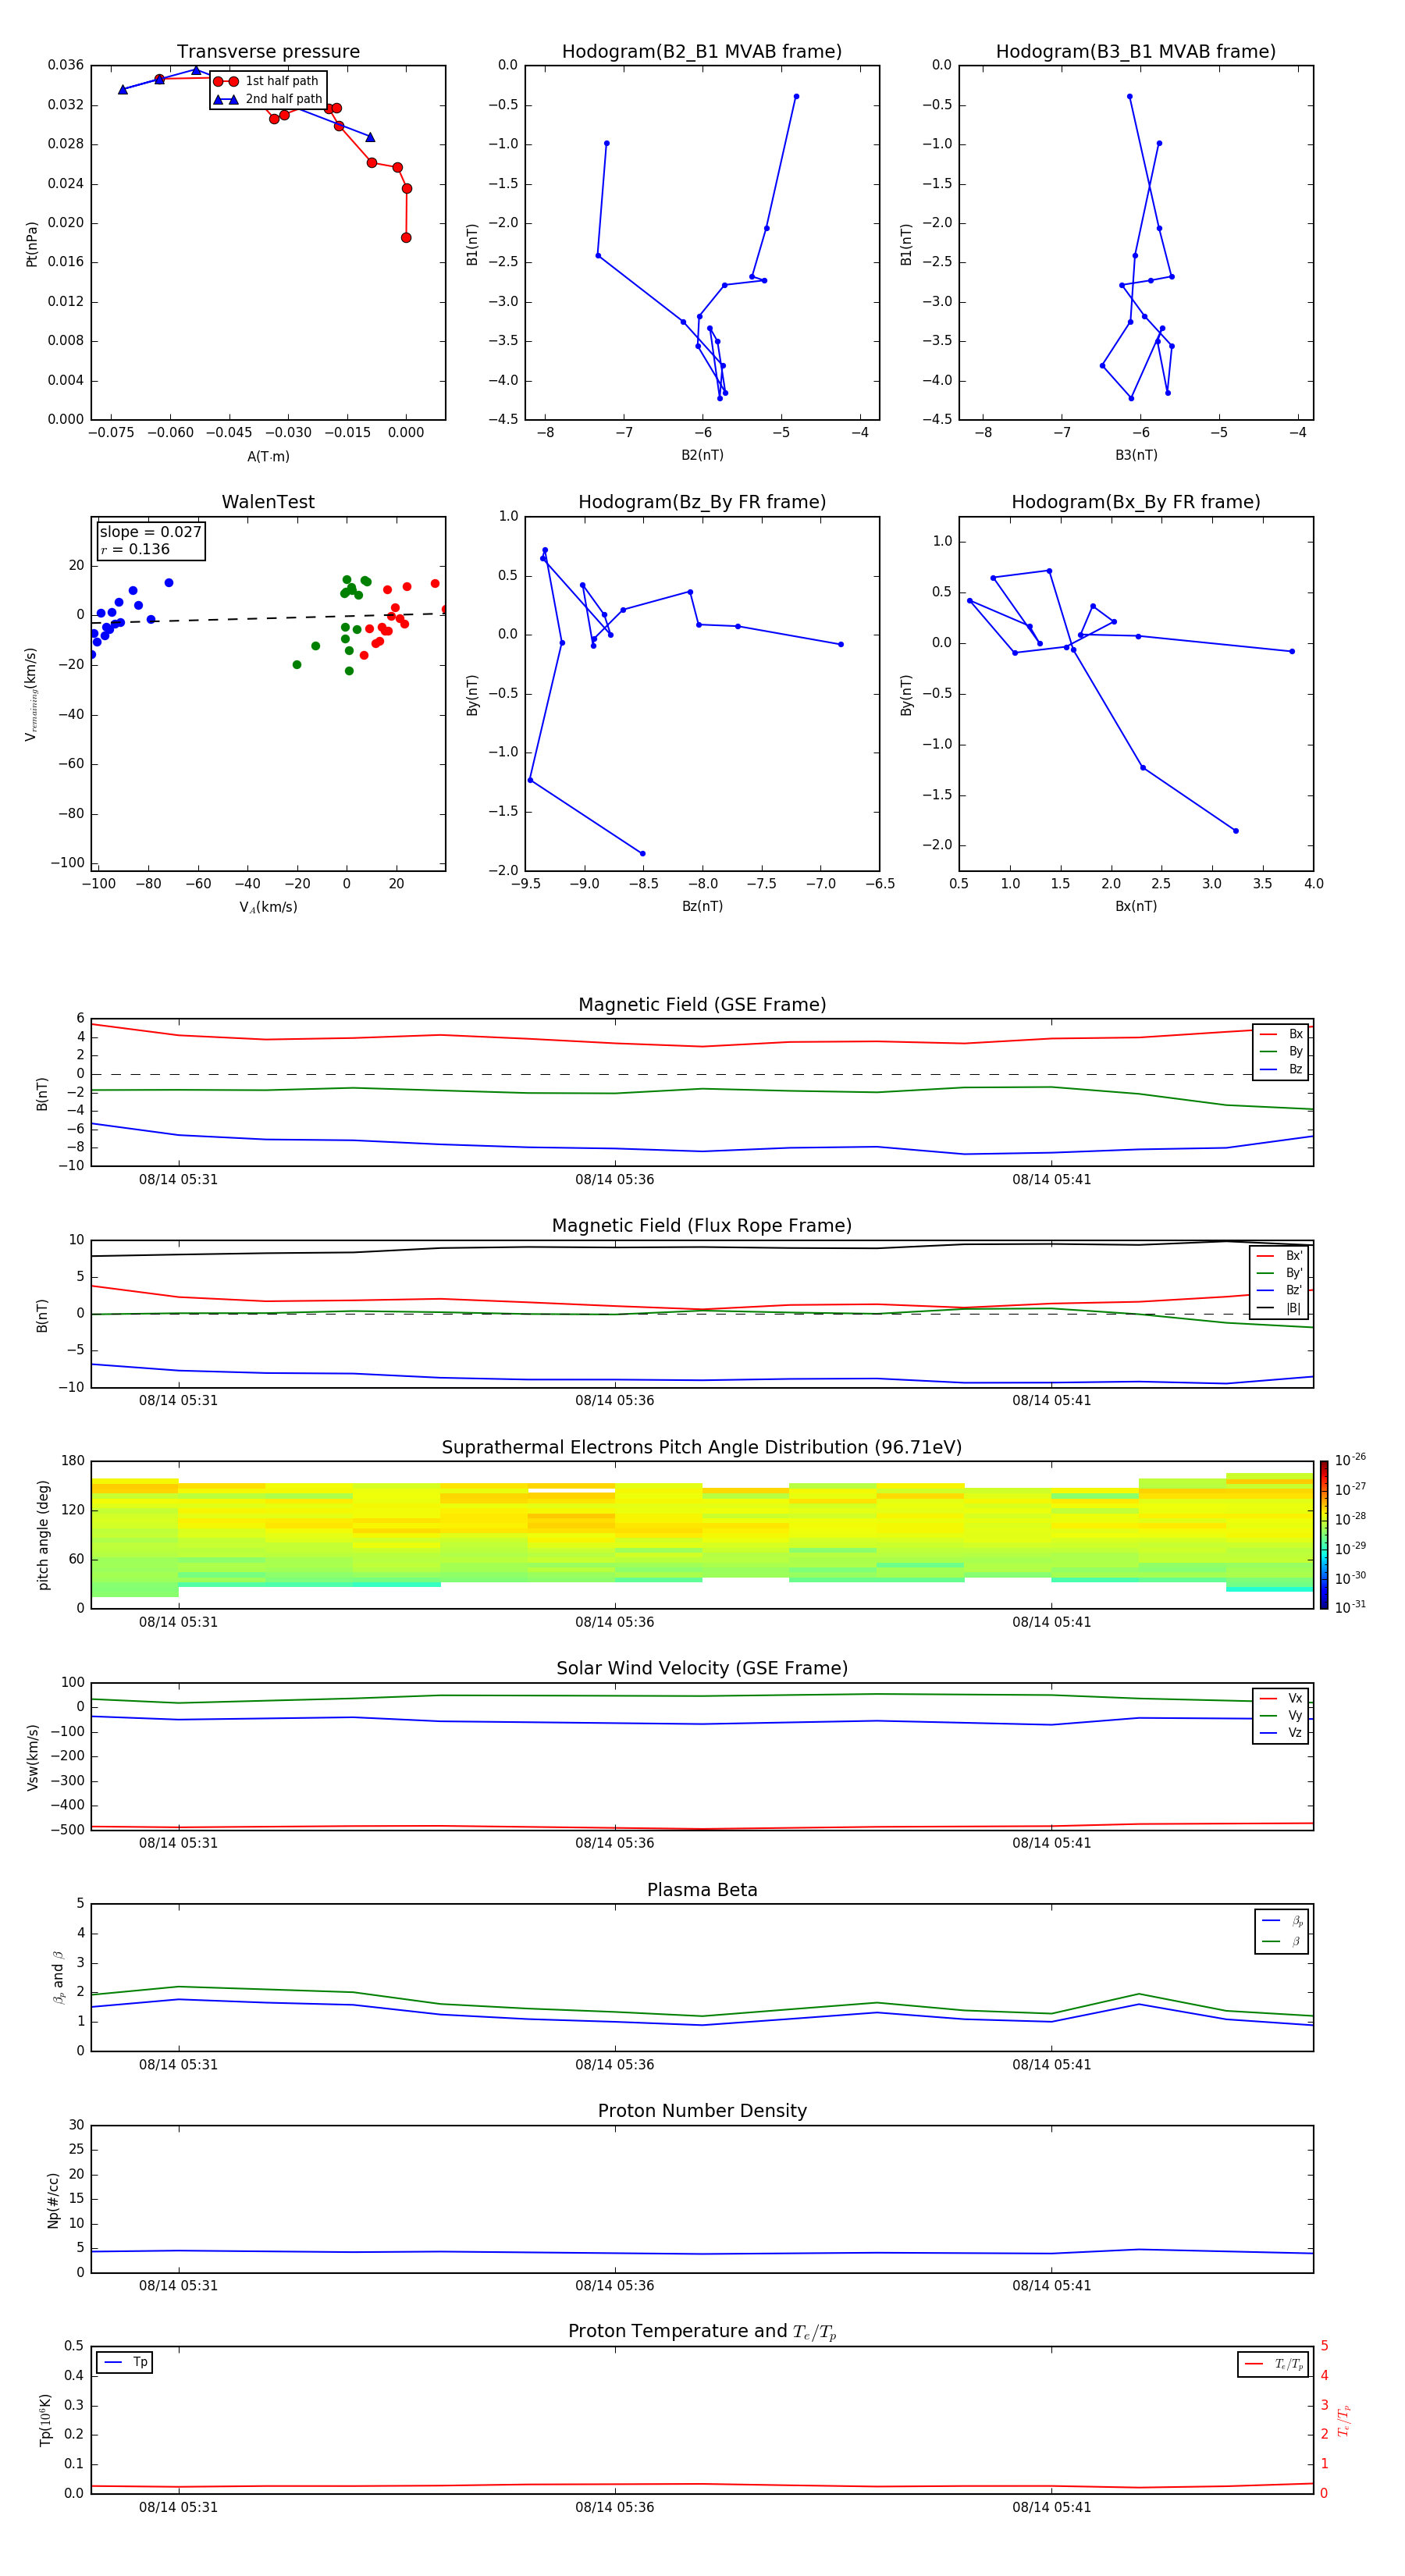
Task: Click '08/14 05:31' tick under GSE magnetic field
Action: (178, 1180)
